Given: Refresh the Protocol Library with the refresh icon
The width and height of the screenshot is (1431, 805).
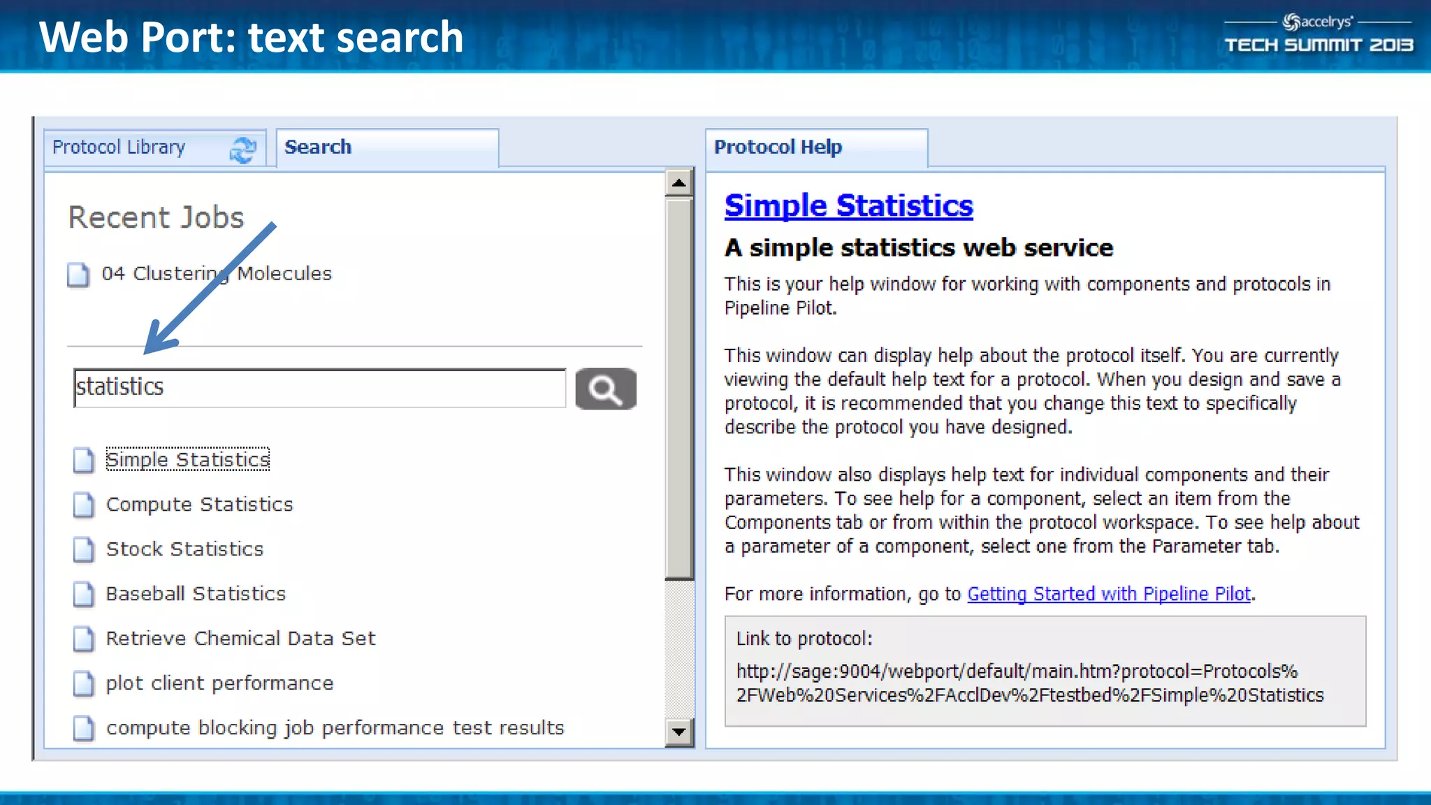Looking at the screenshot, I should (242, 149).
